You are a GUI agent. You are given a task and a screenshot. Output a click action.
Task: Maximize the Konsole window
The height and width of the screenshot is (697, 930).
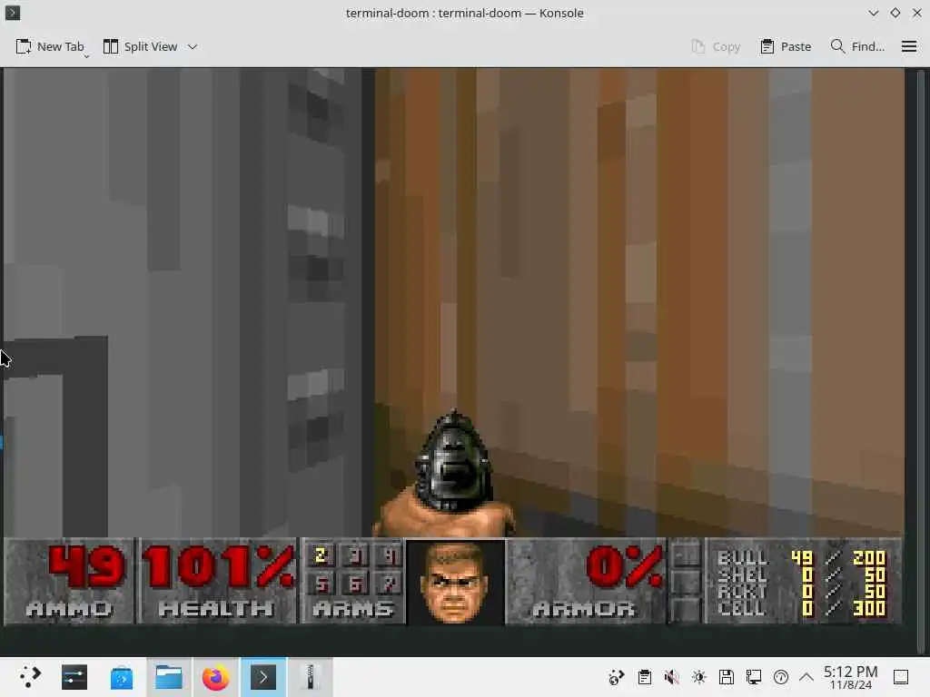(x=895, y=13)
